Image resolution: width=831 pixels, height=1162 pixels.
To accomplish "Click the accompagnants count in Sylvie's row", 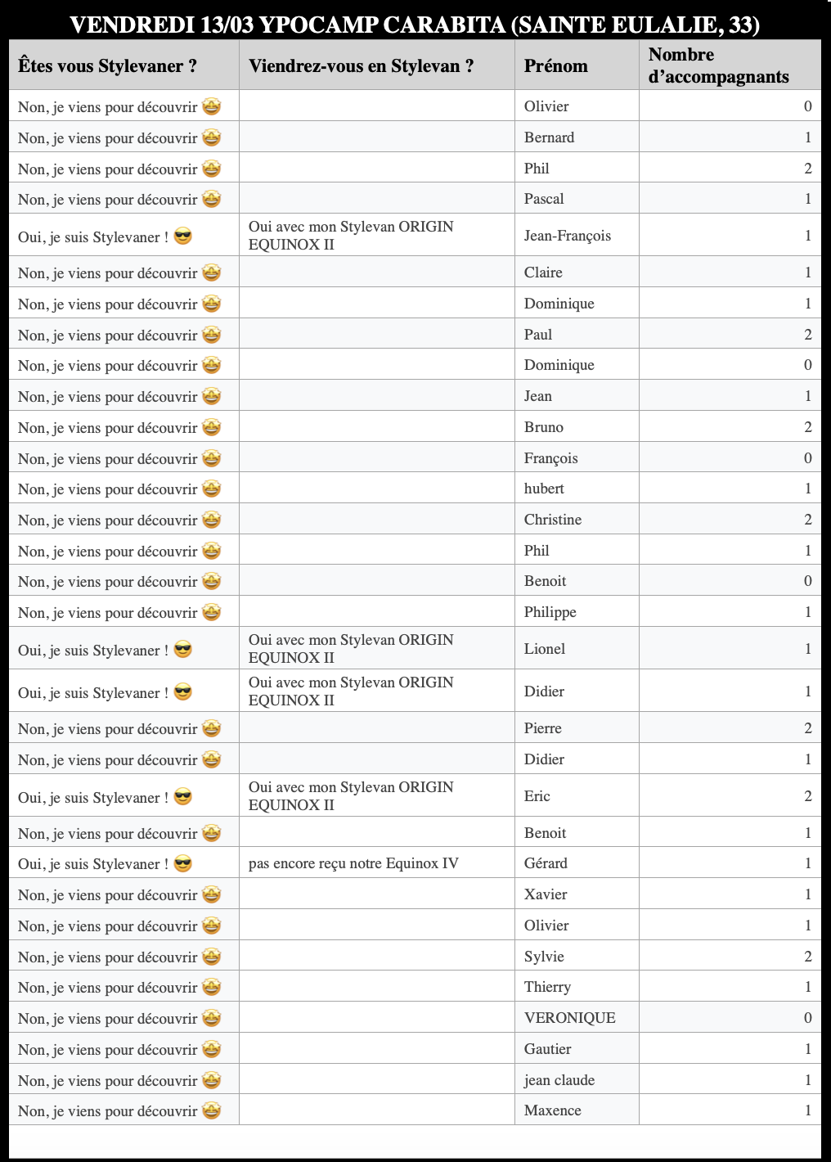I will point(807,957).
